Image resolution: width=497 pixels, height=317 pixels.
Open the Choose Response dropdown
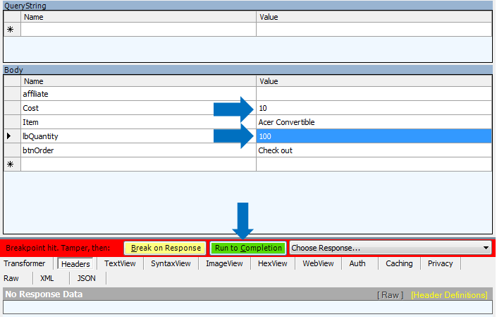click(391, 248)
